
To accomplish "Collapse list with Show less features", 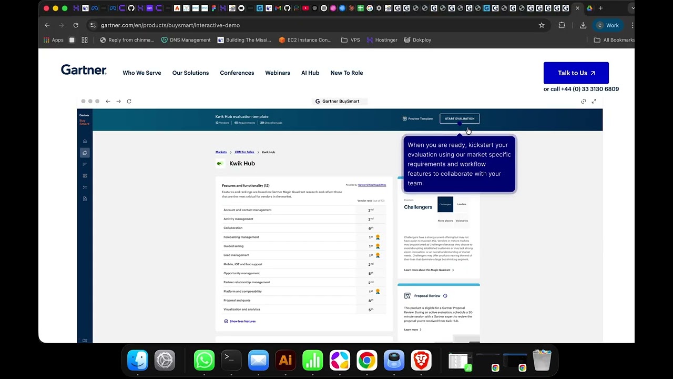I will pyautogui.click(x=240, y=321).
